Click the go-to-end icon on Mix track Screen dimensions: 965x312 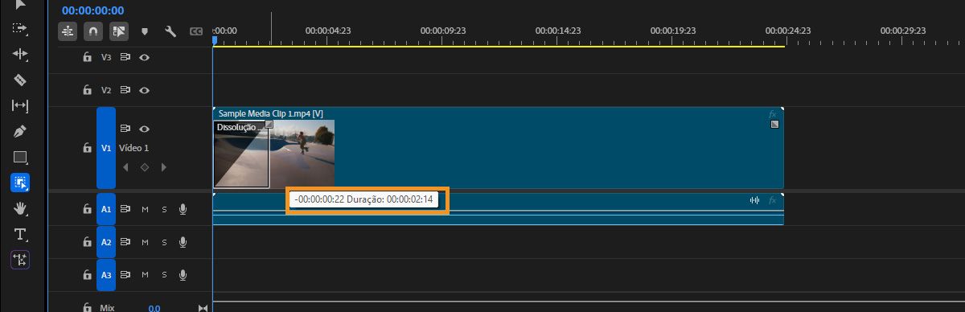click(203, 308)
